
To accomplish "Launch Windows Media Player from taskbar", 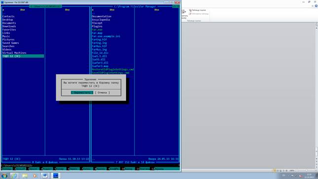I will [x=35, y=176].
